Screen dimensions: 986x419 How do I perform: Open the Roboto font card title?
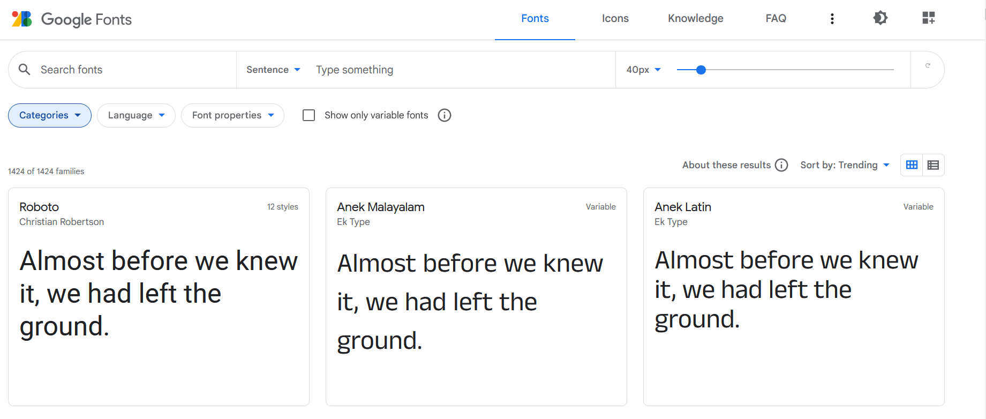pos(39,207)
